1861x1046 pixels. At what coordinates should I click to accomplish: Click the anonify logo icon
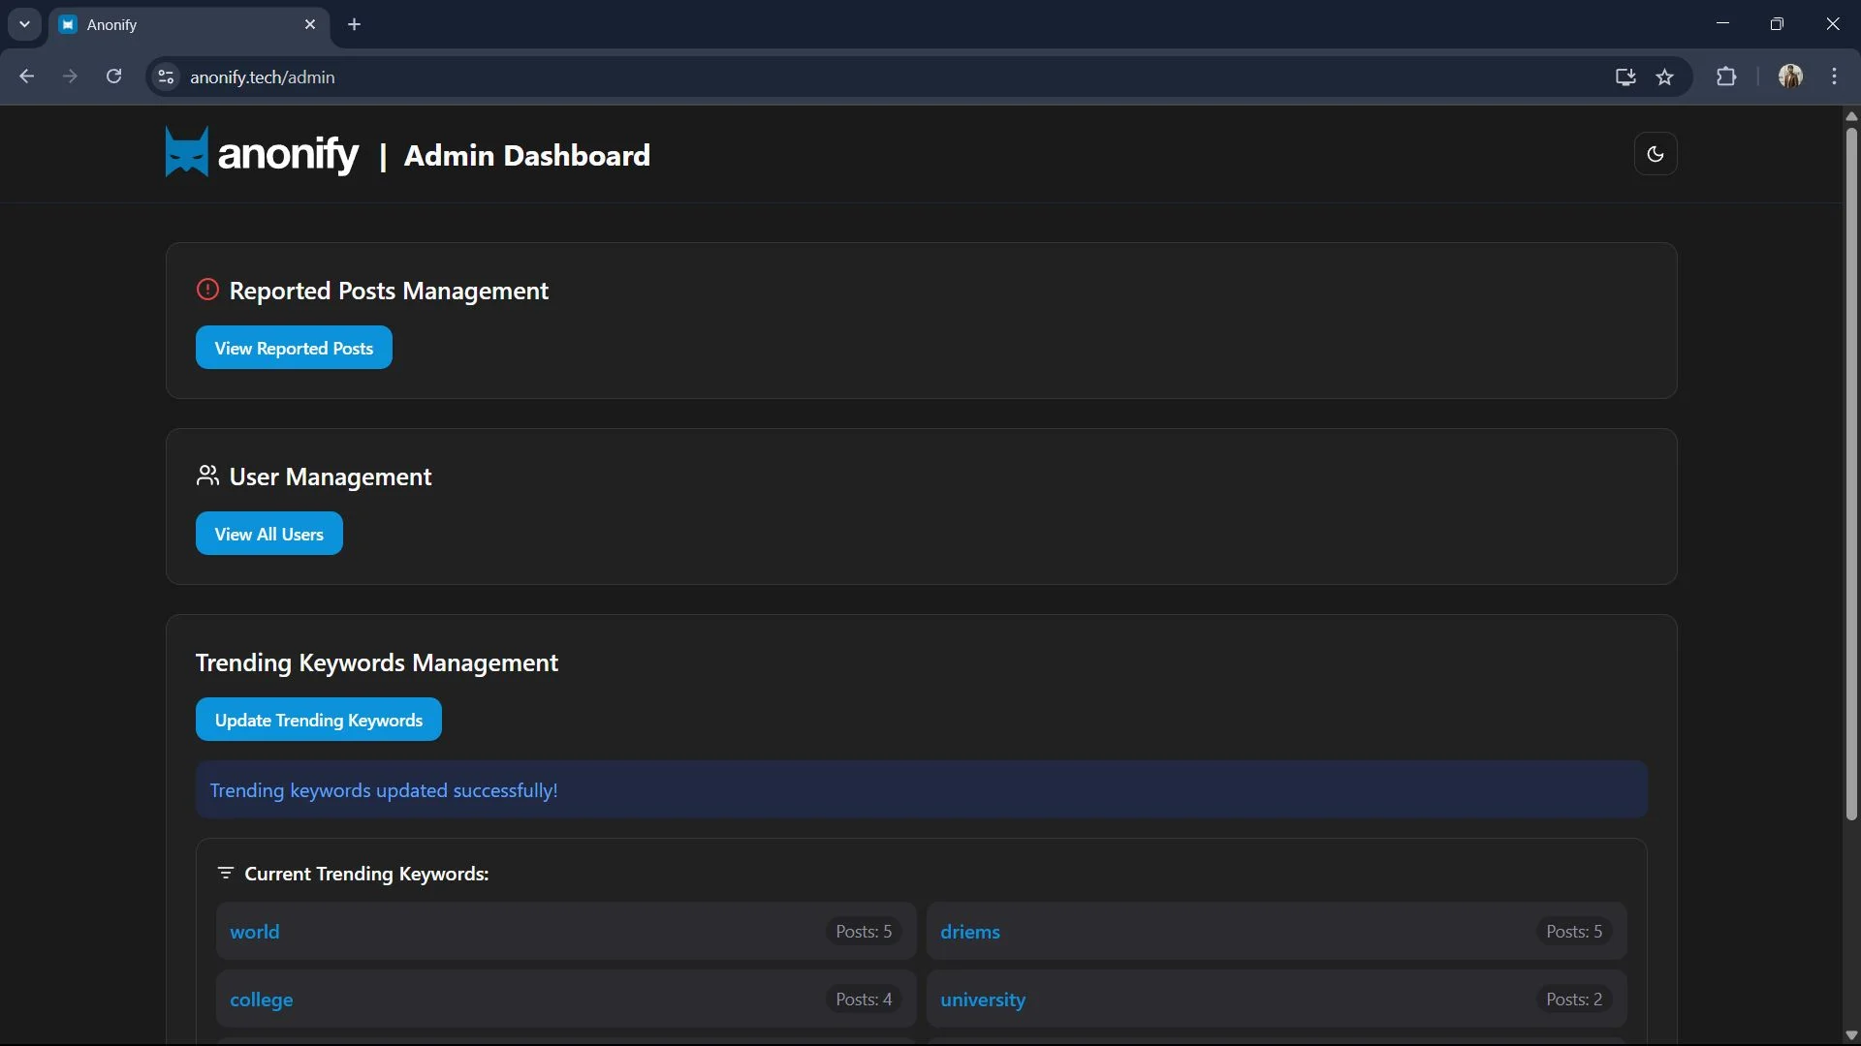tap(186, 152)
